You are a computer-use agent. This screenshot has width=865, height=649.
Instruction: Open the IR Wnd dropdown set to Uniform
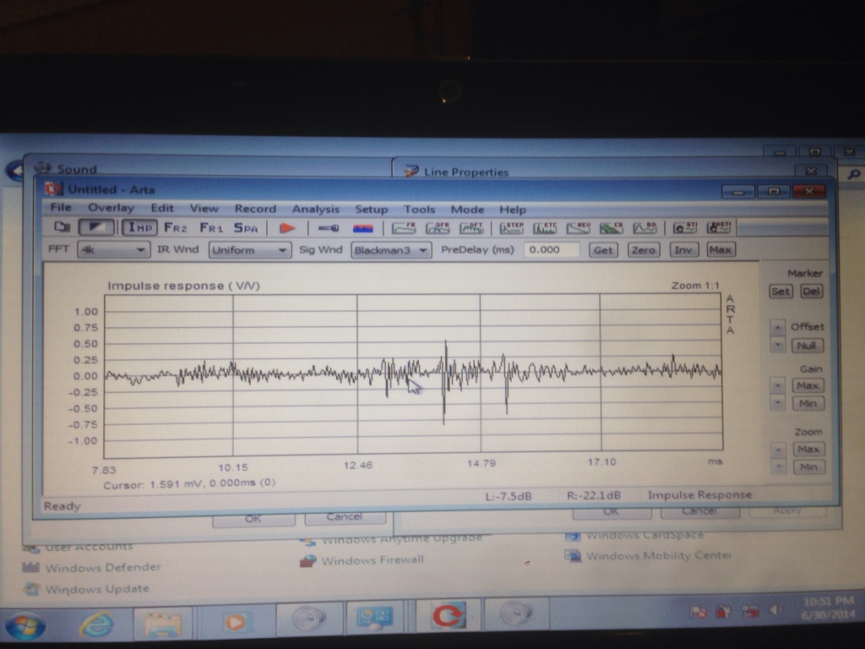(250, 250)
